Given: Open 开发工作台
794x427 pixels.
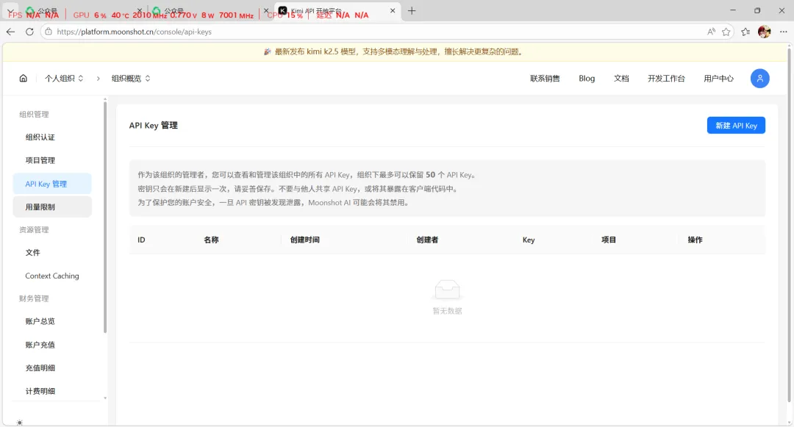Looking at the screenshot, I should [x=666, y=79].
